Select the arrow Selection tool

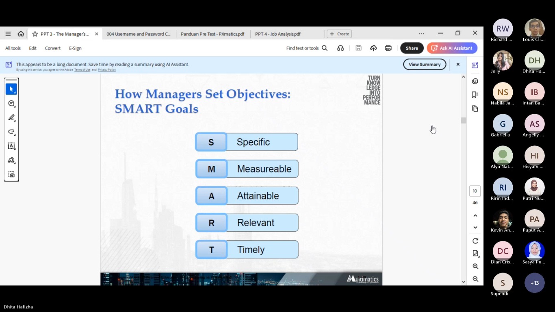(x=11, y=89)
